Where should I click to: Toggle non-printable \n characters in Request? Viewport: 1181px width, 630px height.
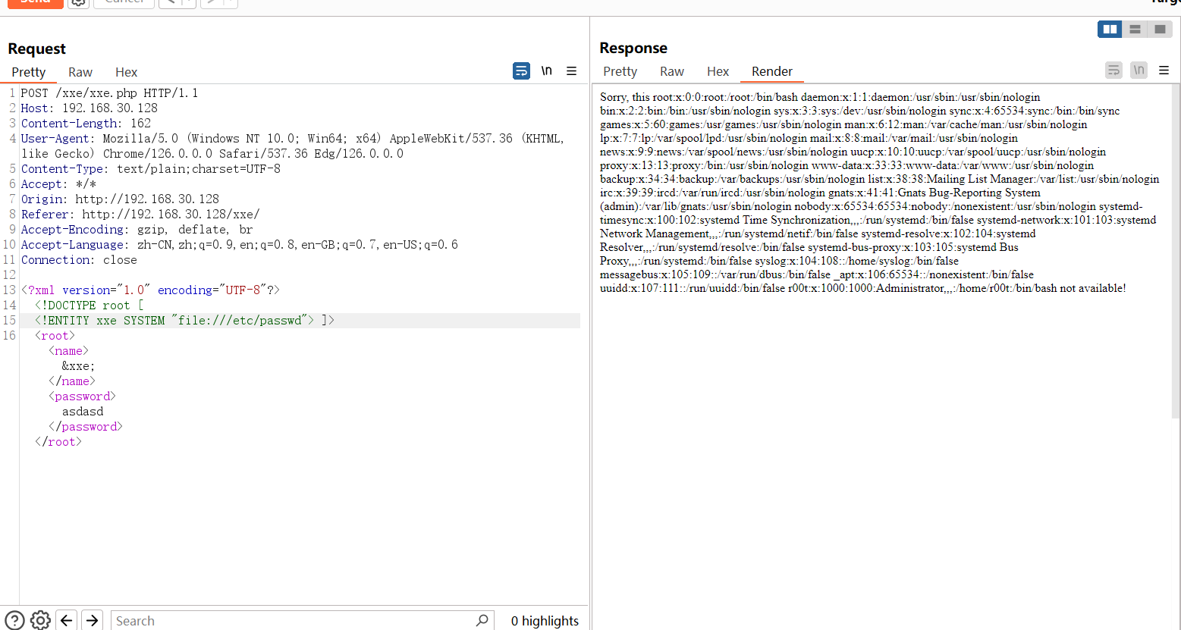point(546,71)
